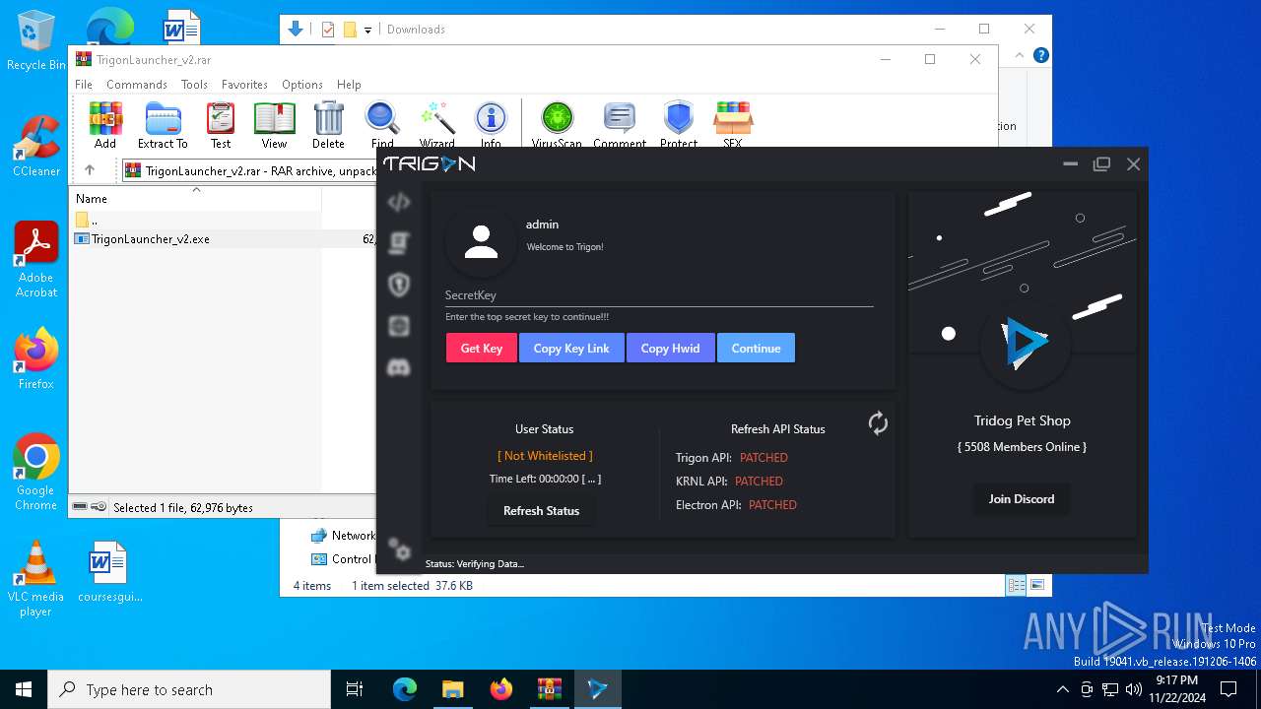Click the 'KRNL API:' status label
Viewport: 1261px width, 709px height.
tap(701, 481)
